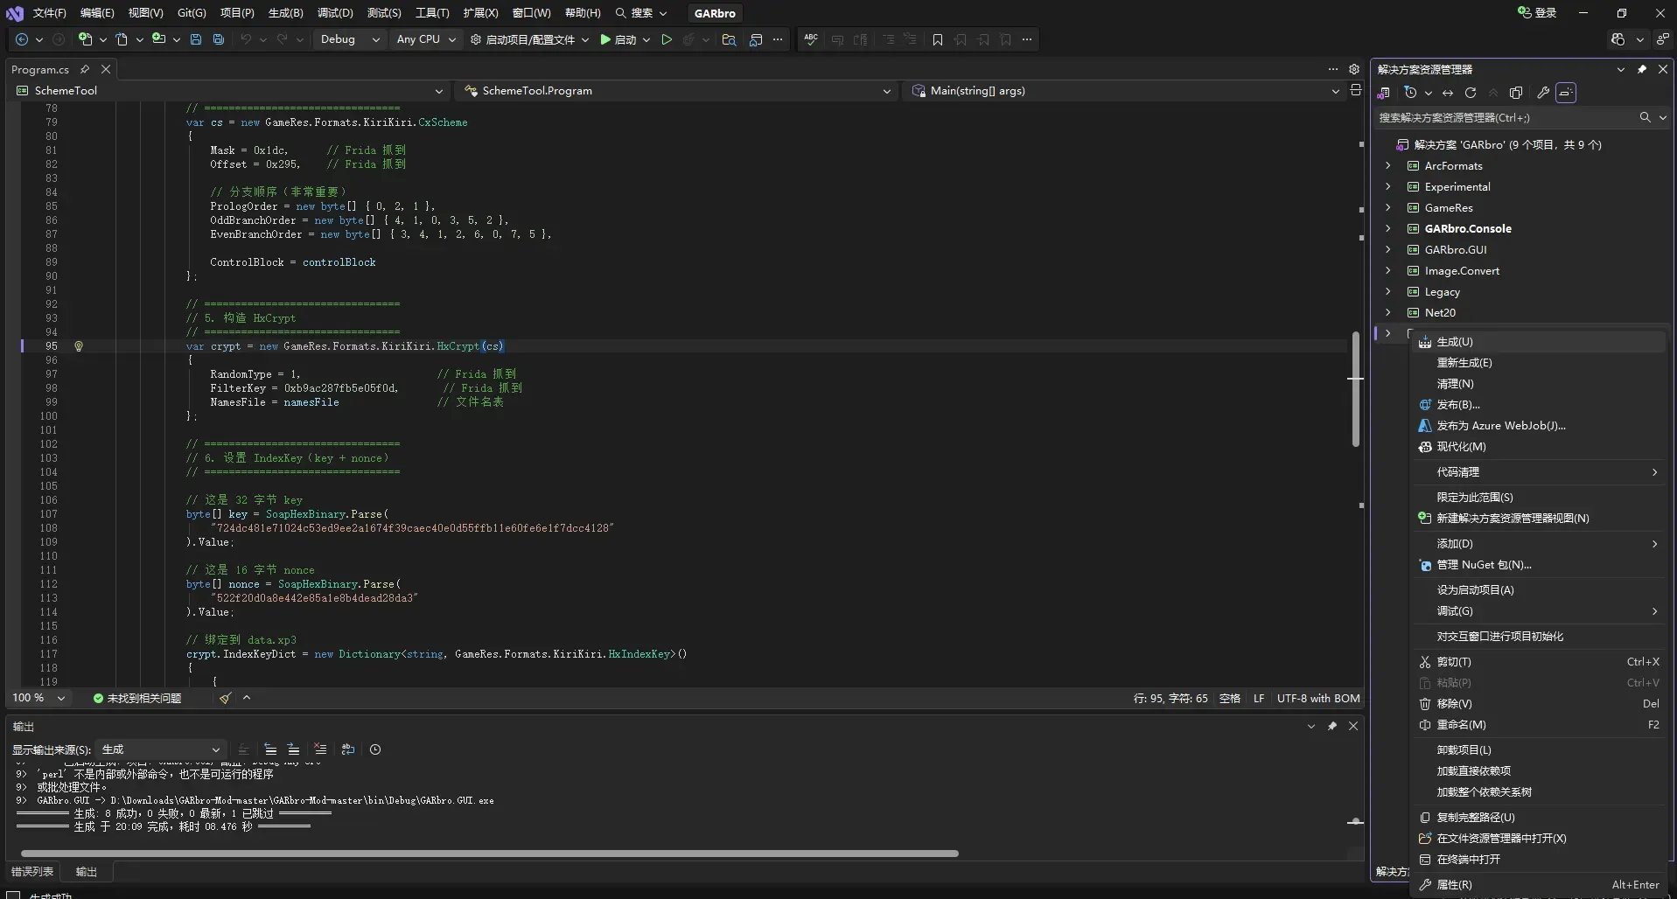The image size is (1677, 899).
Task: Click the pending changes filter clock icon
Action: (x=1410, y=93)
